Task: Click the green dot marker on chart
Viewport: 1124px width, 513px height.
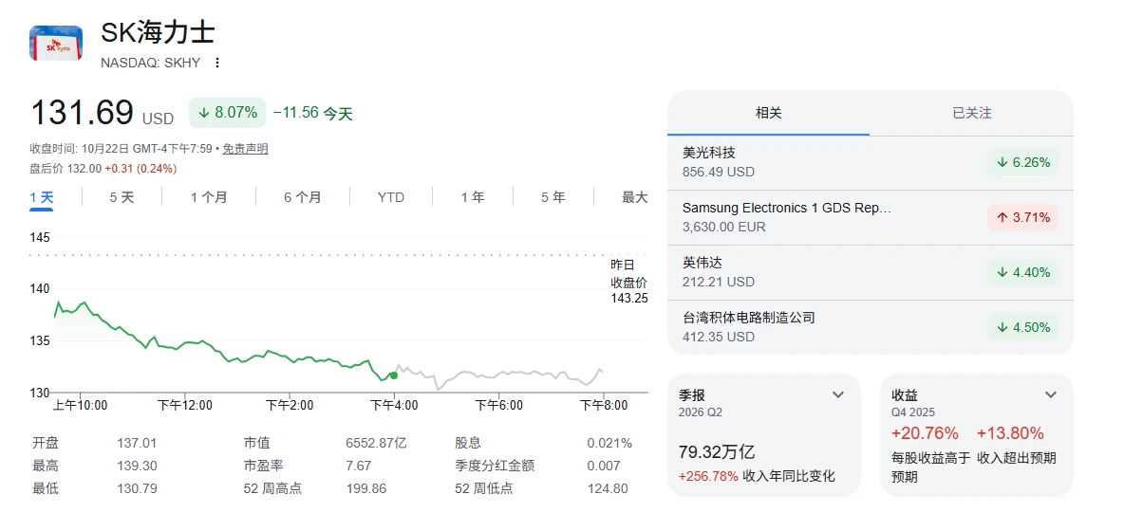Action: (393, 376)
